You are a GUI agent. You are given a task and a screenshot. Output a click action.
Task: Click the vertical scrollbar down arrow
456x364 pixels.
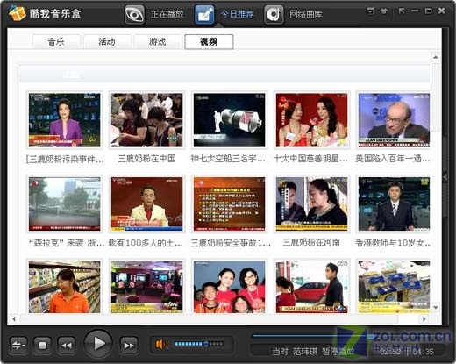click(x=436, y=308)
